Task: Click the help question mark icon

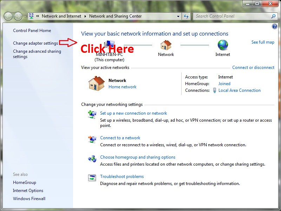Action: pos(275,27)
